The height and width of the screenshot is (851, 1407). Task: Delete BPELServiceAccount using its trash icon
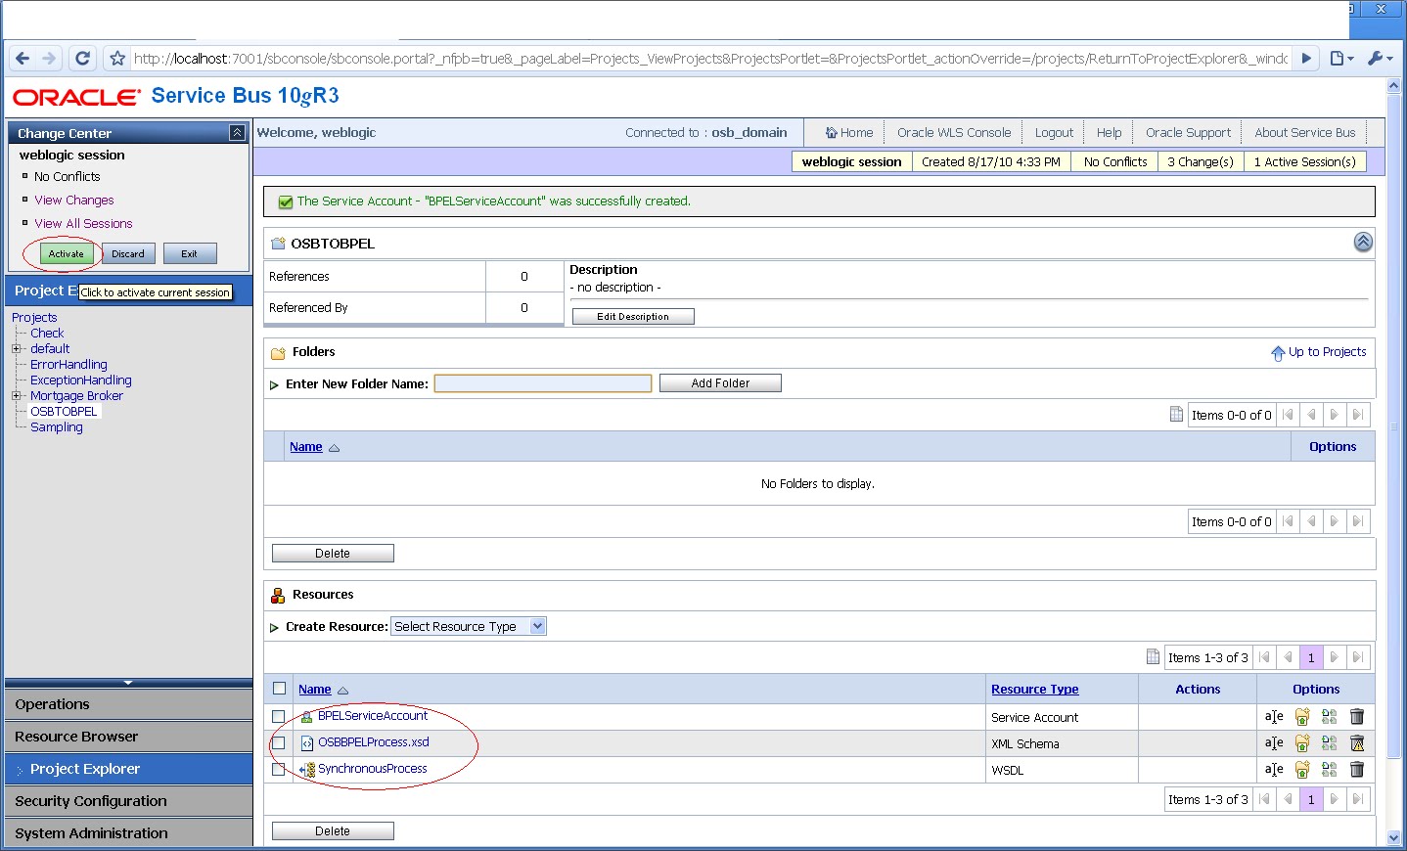[1357, 717]
